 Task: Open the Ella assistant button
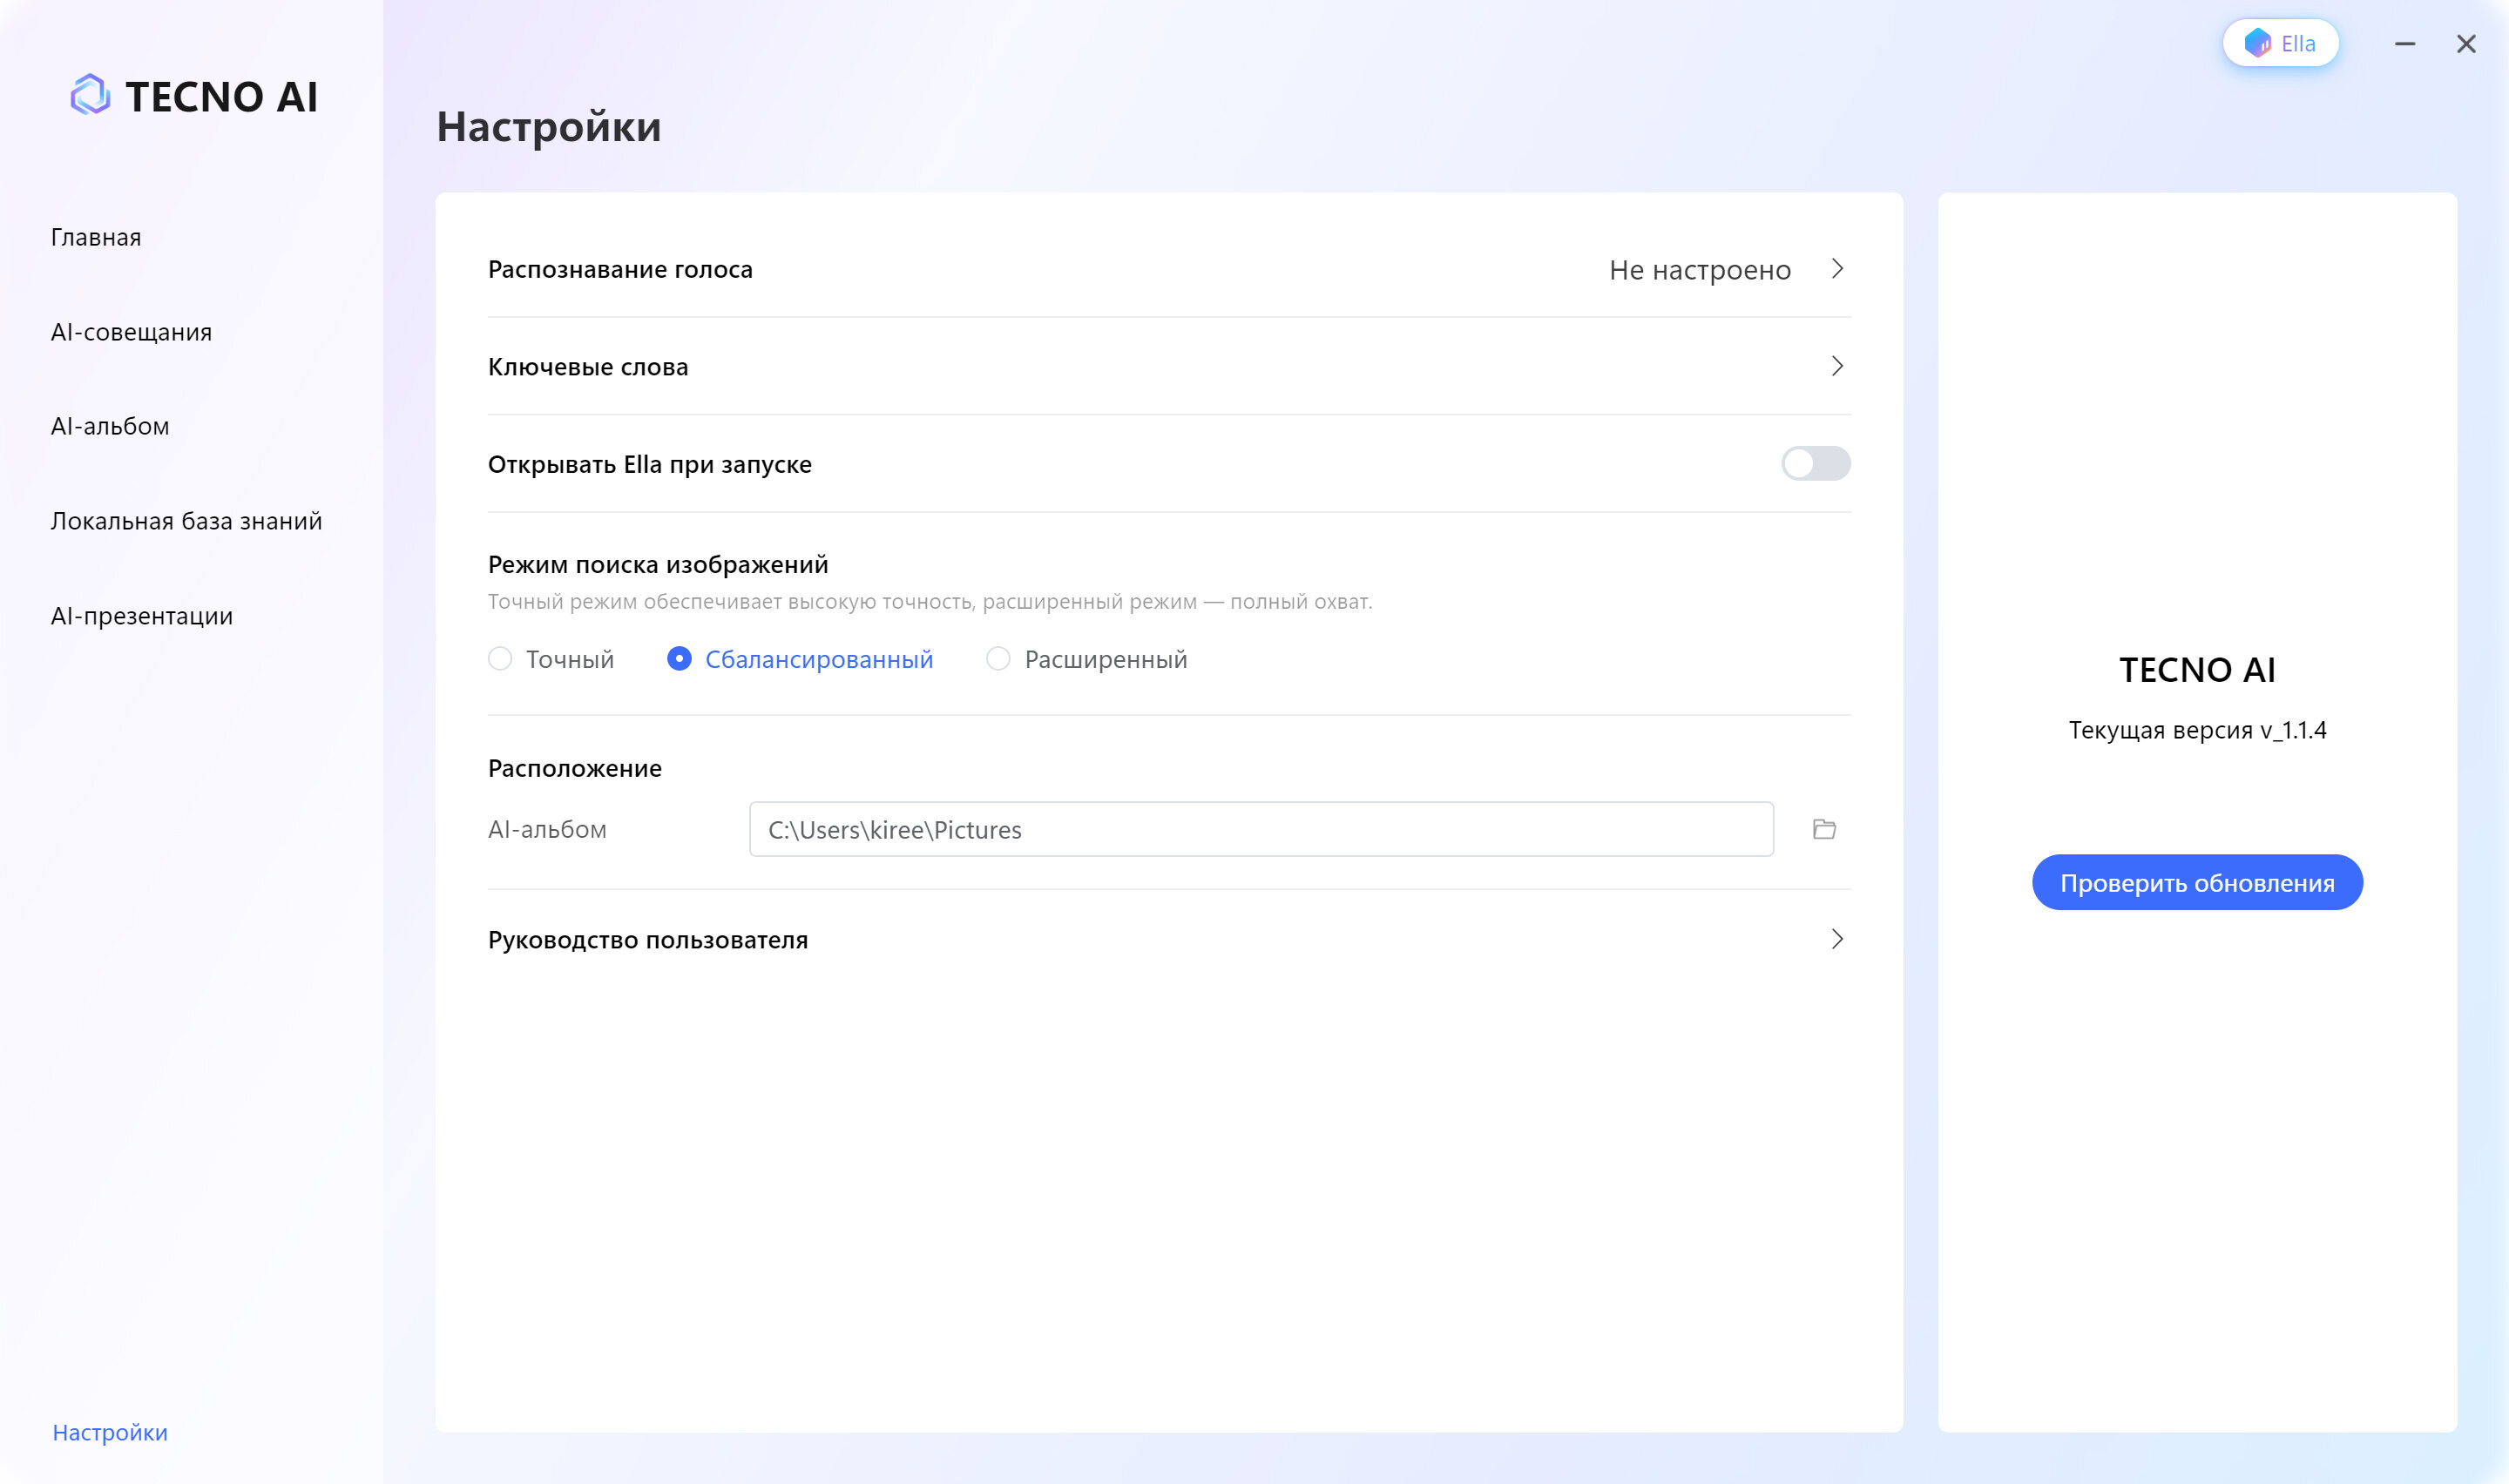2280,44
